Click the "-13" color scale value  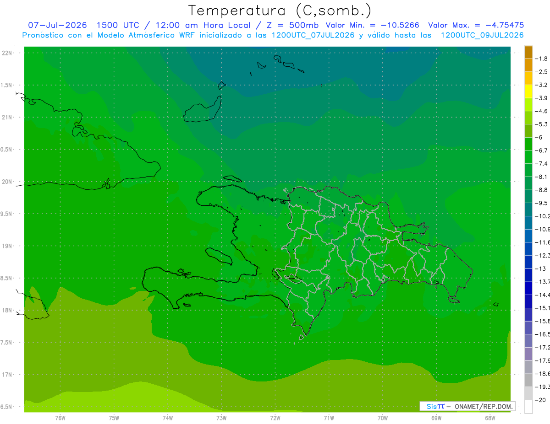coord(540,268)
